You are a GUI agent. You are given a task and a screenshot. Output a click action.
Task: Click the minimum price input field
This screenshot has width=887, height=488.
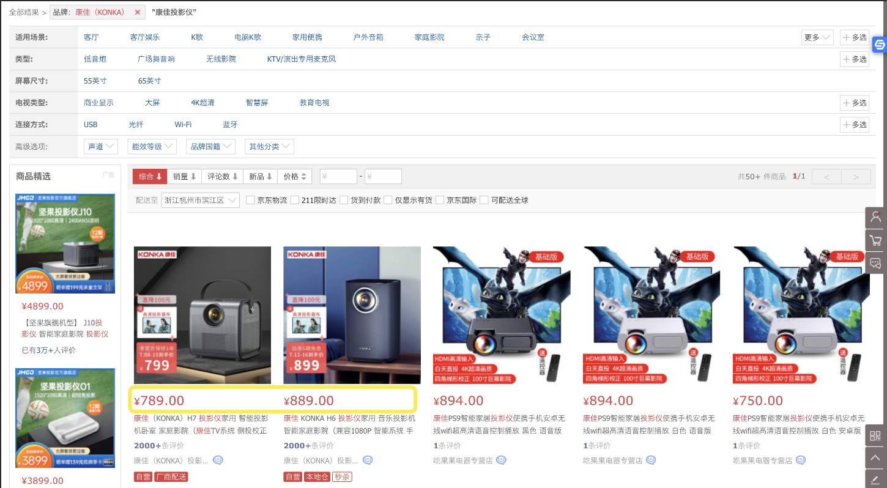(338, 176)
